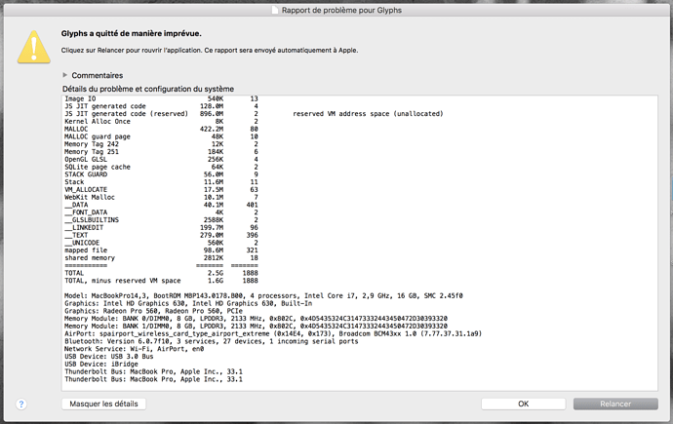Click the yellow warning icon
Screen dimensions: 673x424
pyautogui.click(x=34, y=47)
